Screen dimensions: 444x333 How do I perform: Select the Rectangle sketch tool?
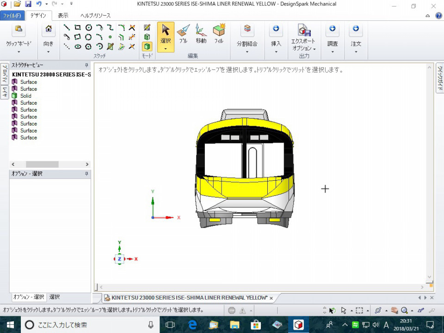tap(78, 27)
